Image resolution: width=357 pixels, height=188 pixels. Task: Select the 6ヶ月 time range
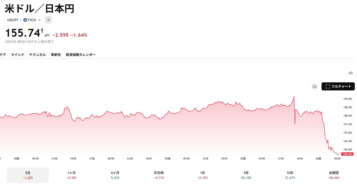pyautogui.click(x=115, y=175)
